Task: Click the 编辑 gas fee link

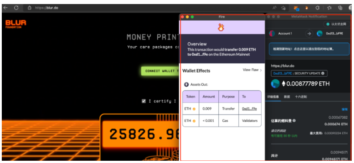Action: pyautogui.click(x=345, y=110)
